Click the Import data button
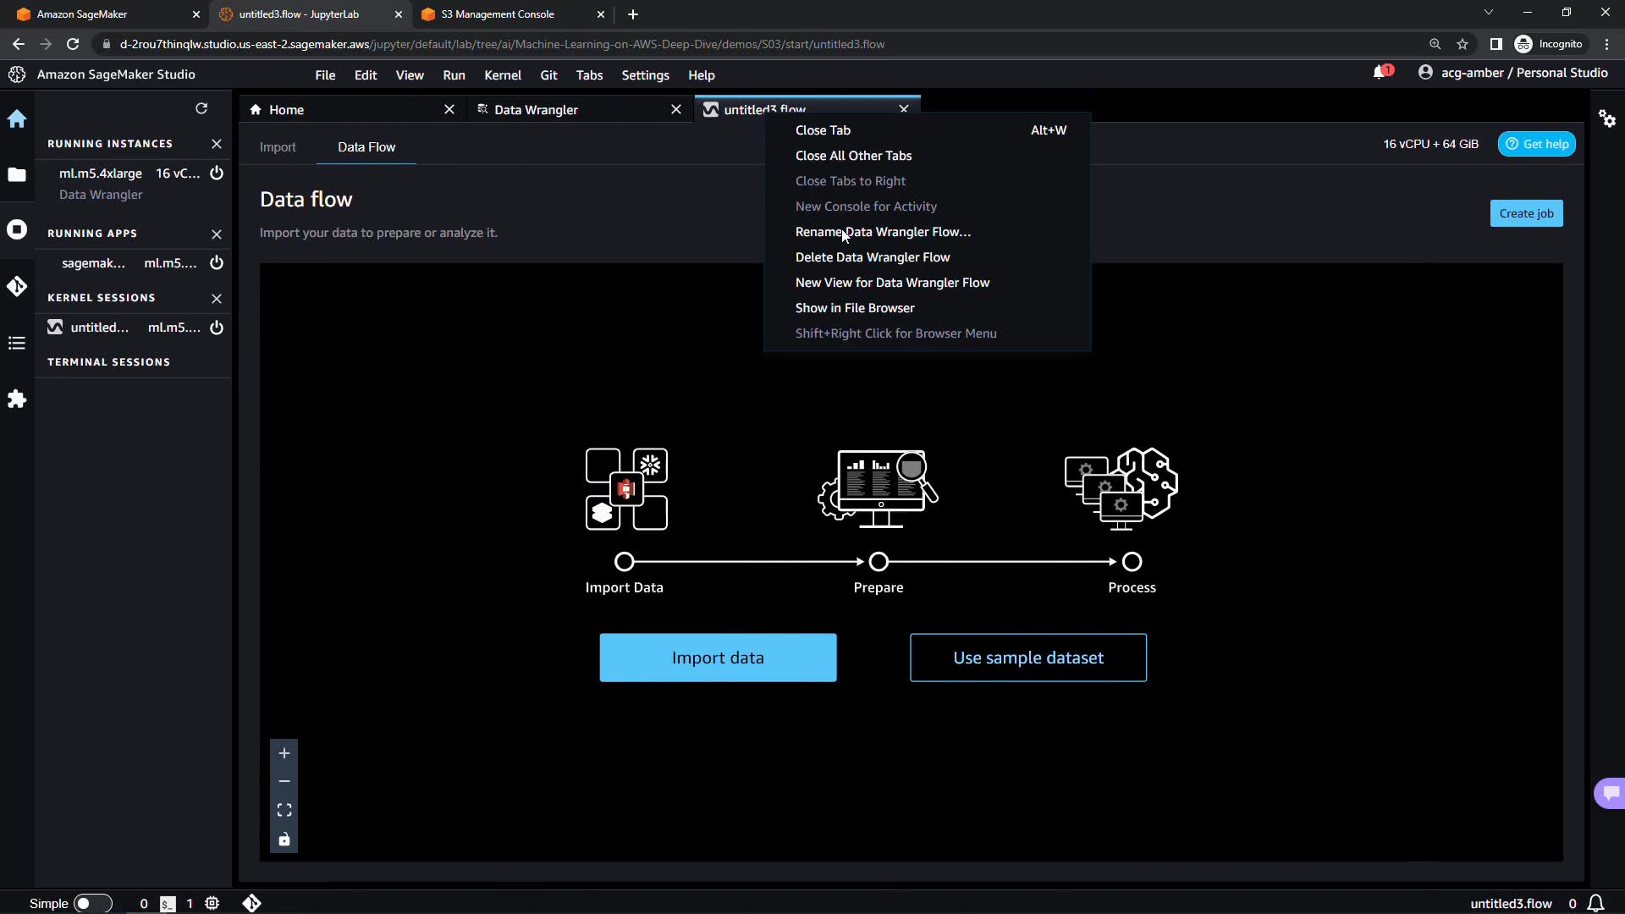The width and height of the screenshot is (1625, 914). tap(718, 658)
